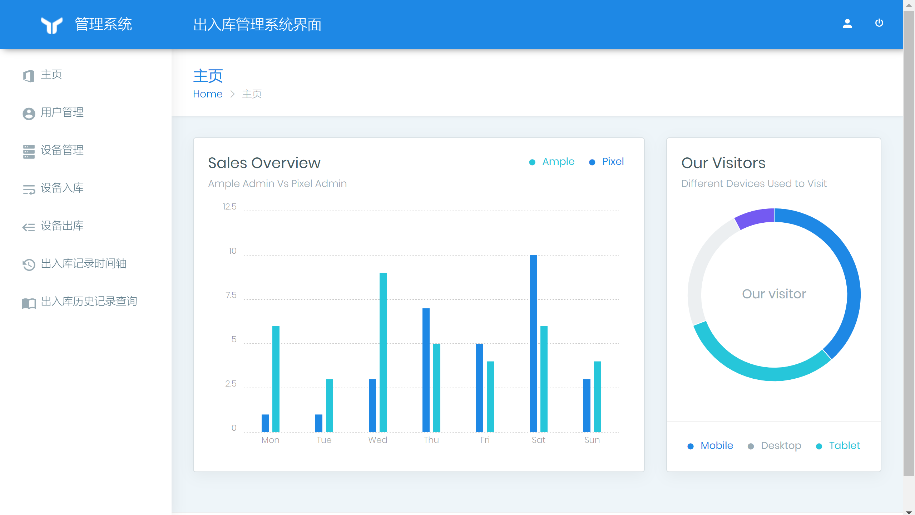Viewport: 915px width, 515px height.
Task: Click the power logout icon
Action: [x=879, y=23]
